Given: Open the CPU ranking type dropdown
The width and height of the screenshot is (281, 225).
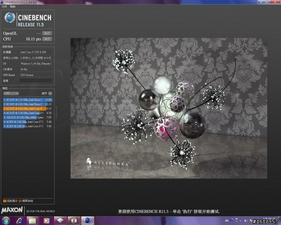Looking at the screenshot, I should coord(11,93).
